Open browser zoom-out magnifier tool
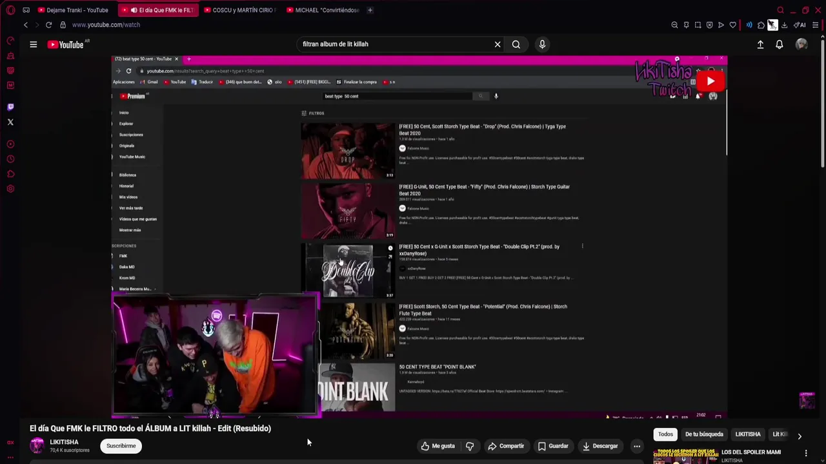 (x=674, y=25)
